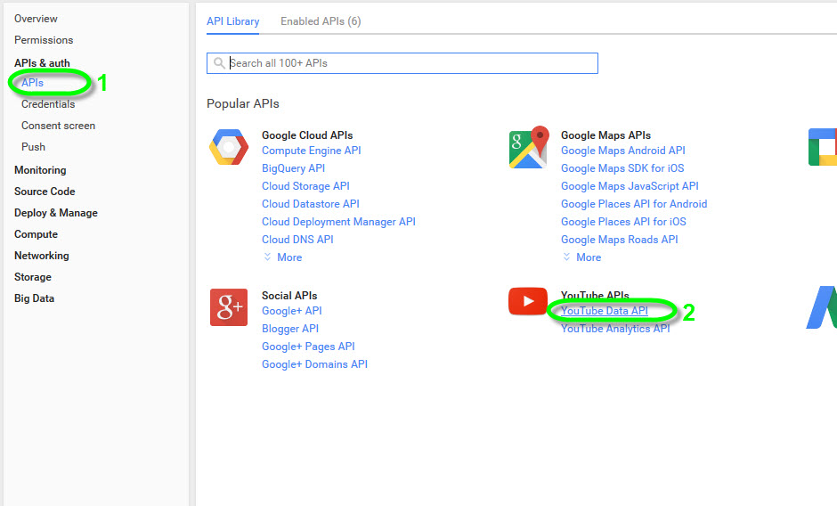Open the Google Maps JavaScript API link
Screen dimensions: 837x506
[x=630, y=186]
